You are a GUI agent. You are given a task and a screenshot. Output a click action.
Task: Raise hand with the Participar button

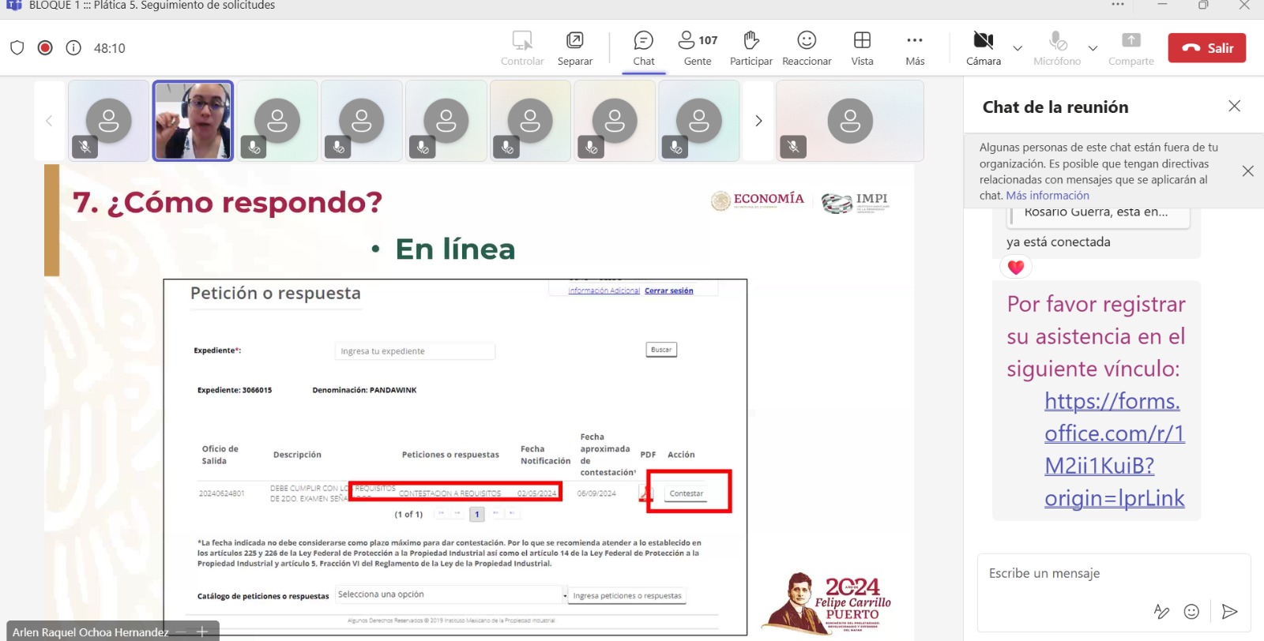pyautogui.click(x=750, y=47)
